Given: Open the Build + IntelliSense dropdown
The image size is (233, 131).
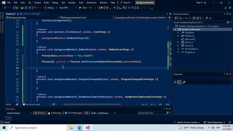Looking at the screenshot, I should pos(103,113).
